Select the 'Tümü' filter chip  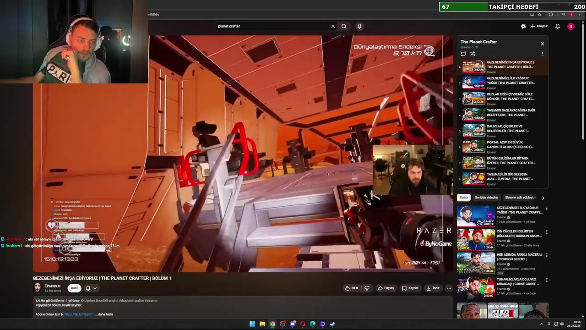tap(464, 198)
